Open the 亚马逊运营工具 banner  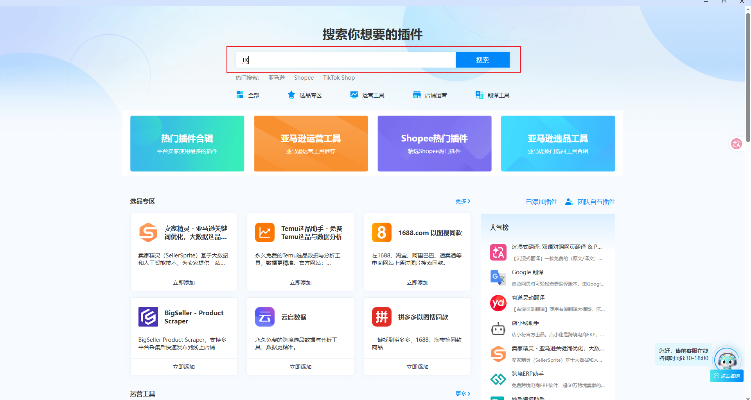[311, 143]
